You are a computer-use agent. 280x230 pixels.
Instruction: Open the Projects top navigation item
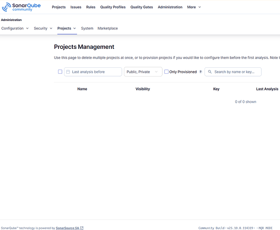point(59,7)
